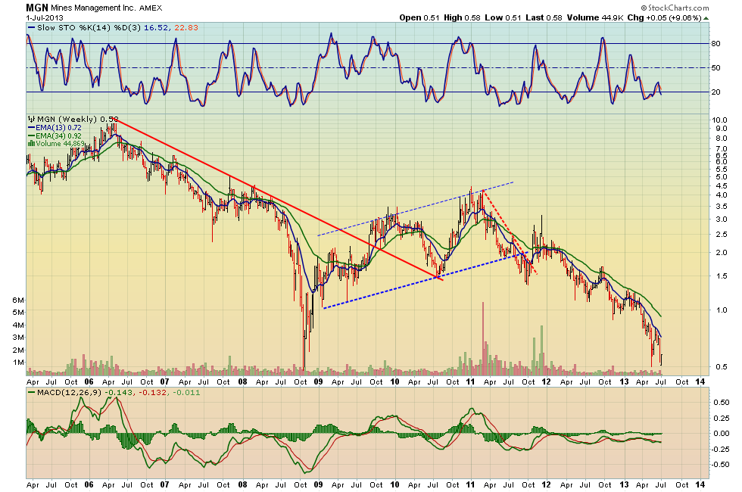
Task: Click the -0.50 label on MACD axis
Action: click(x=720, y=465)
